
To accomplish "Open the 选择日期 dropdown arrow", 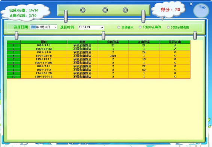I will click(x=55, y=27).
